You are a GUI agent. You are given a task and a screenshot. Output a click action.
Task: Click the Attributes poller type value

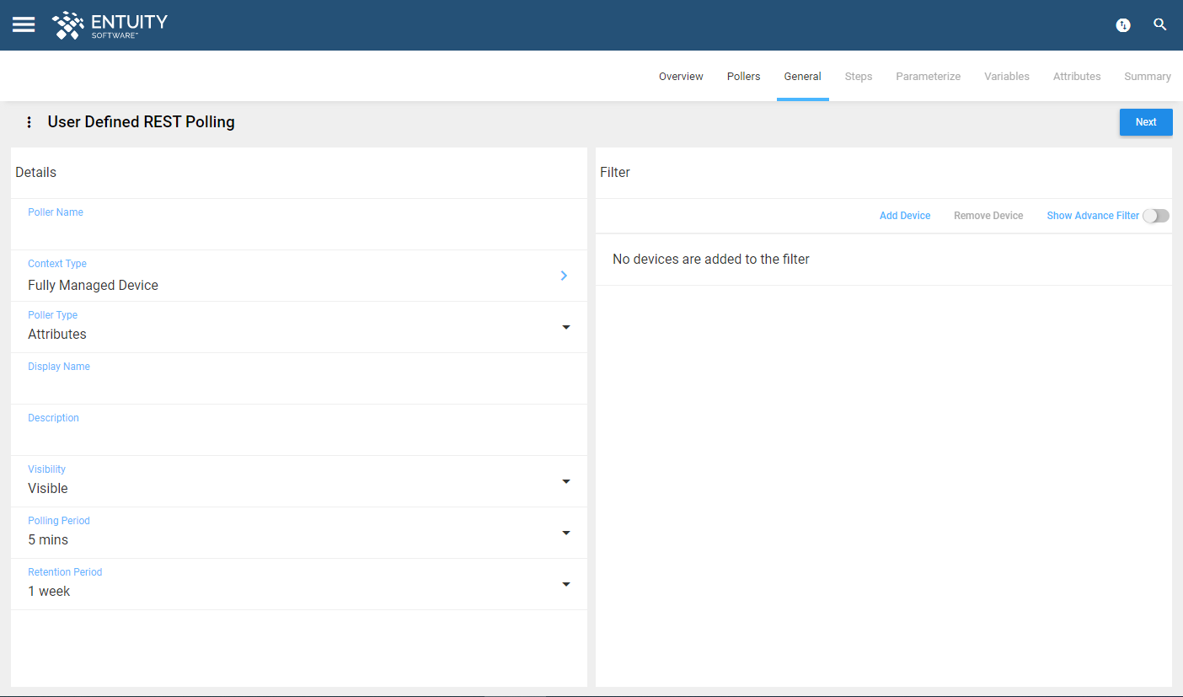pyautogui.click(x=57, y=335)
